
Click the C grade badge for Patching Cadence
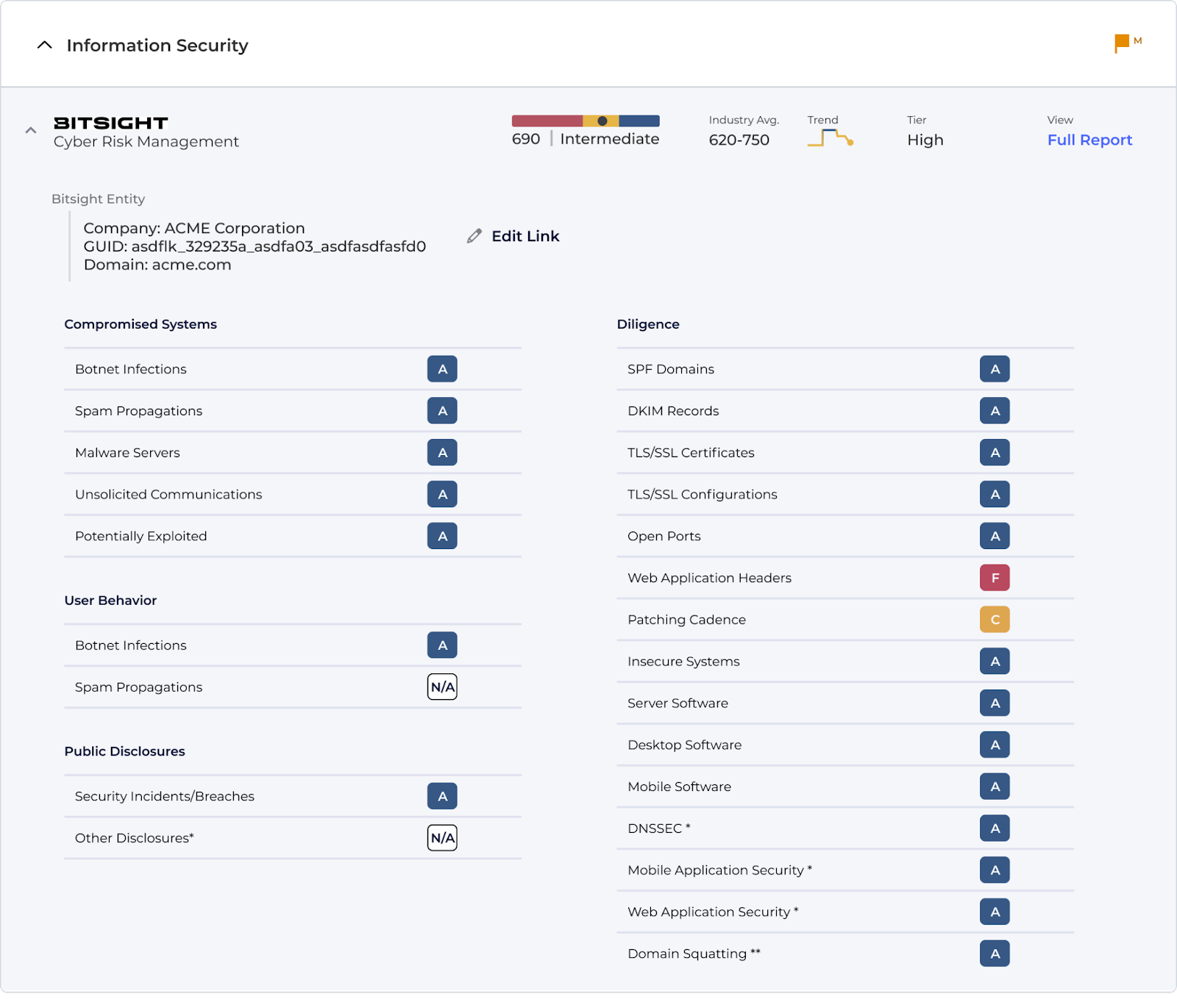[x=995, y=619]
